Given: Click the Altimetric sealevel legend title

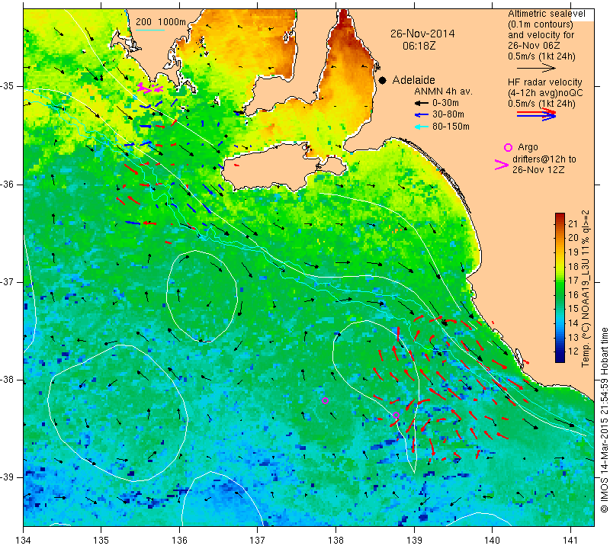Looking at the screenshot, I should click(x=546, y=14).
